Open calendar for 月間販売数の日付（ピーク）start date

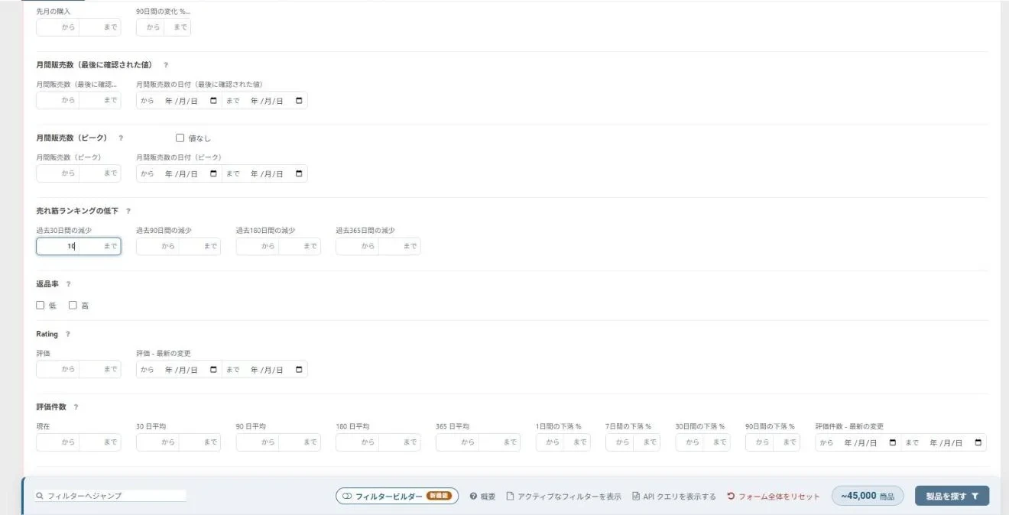213,173
